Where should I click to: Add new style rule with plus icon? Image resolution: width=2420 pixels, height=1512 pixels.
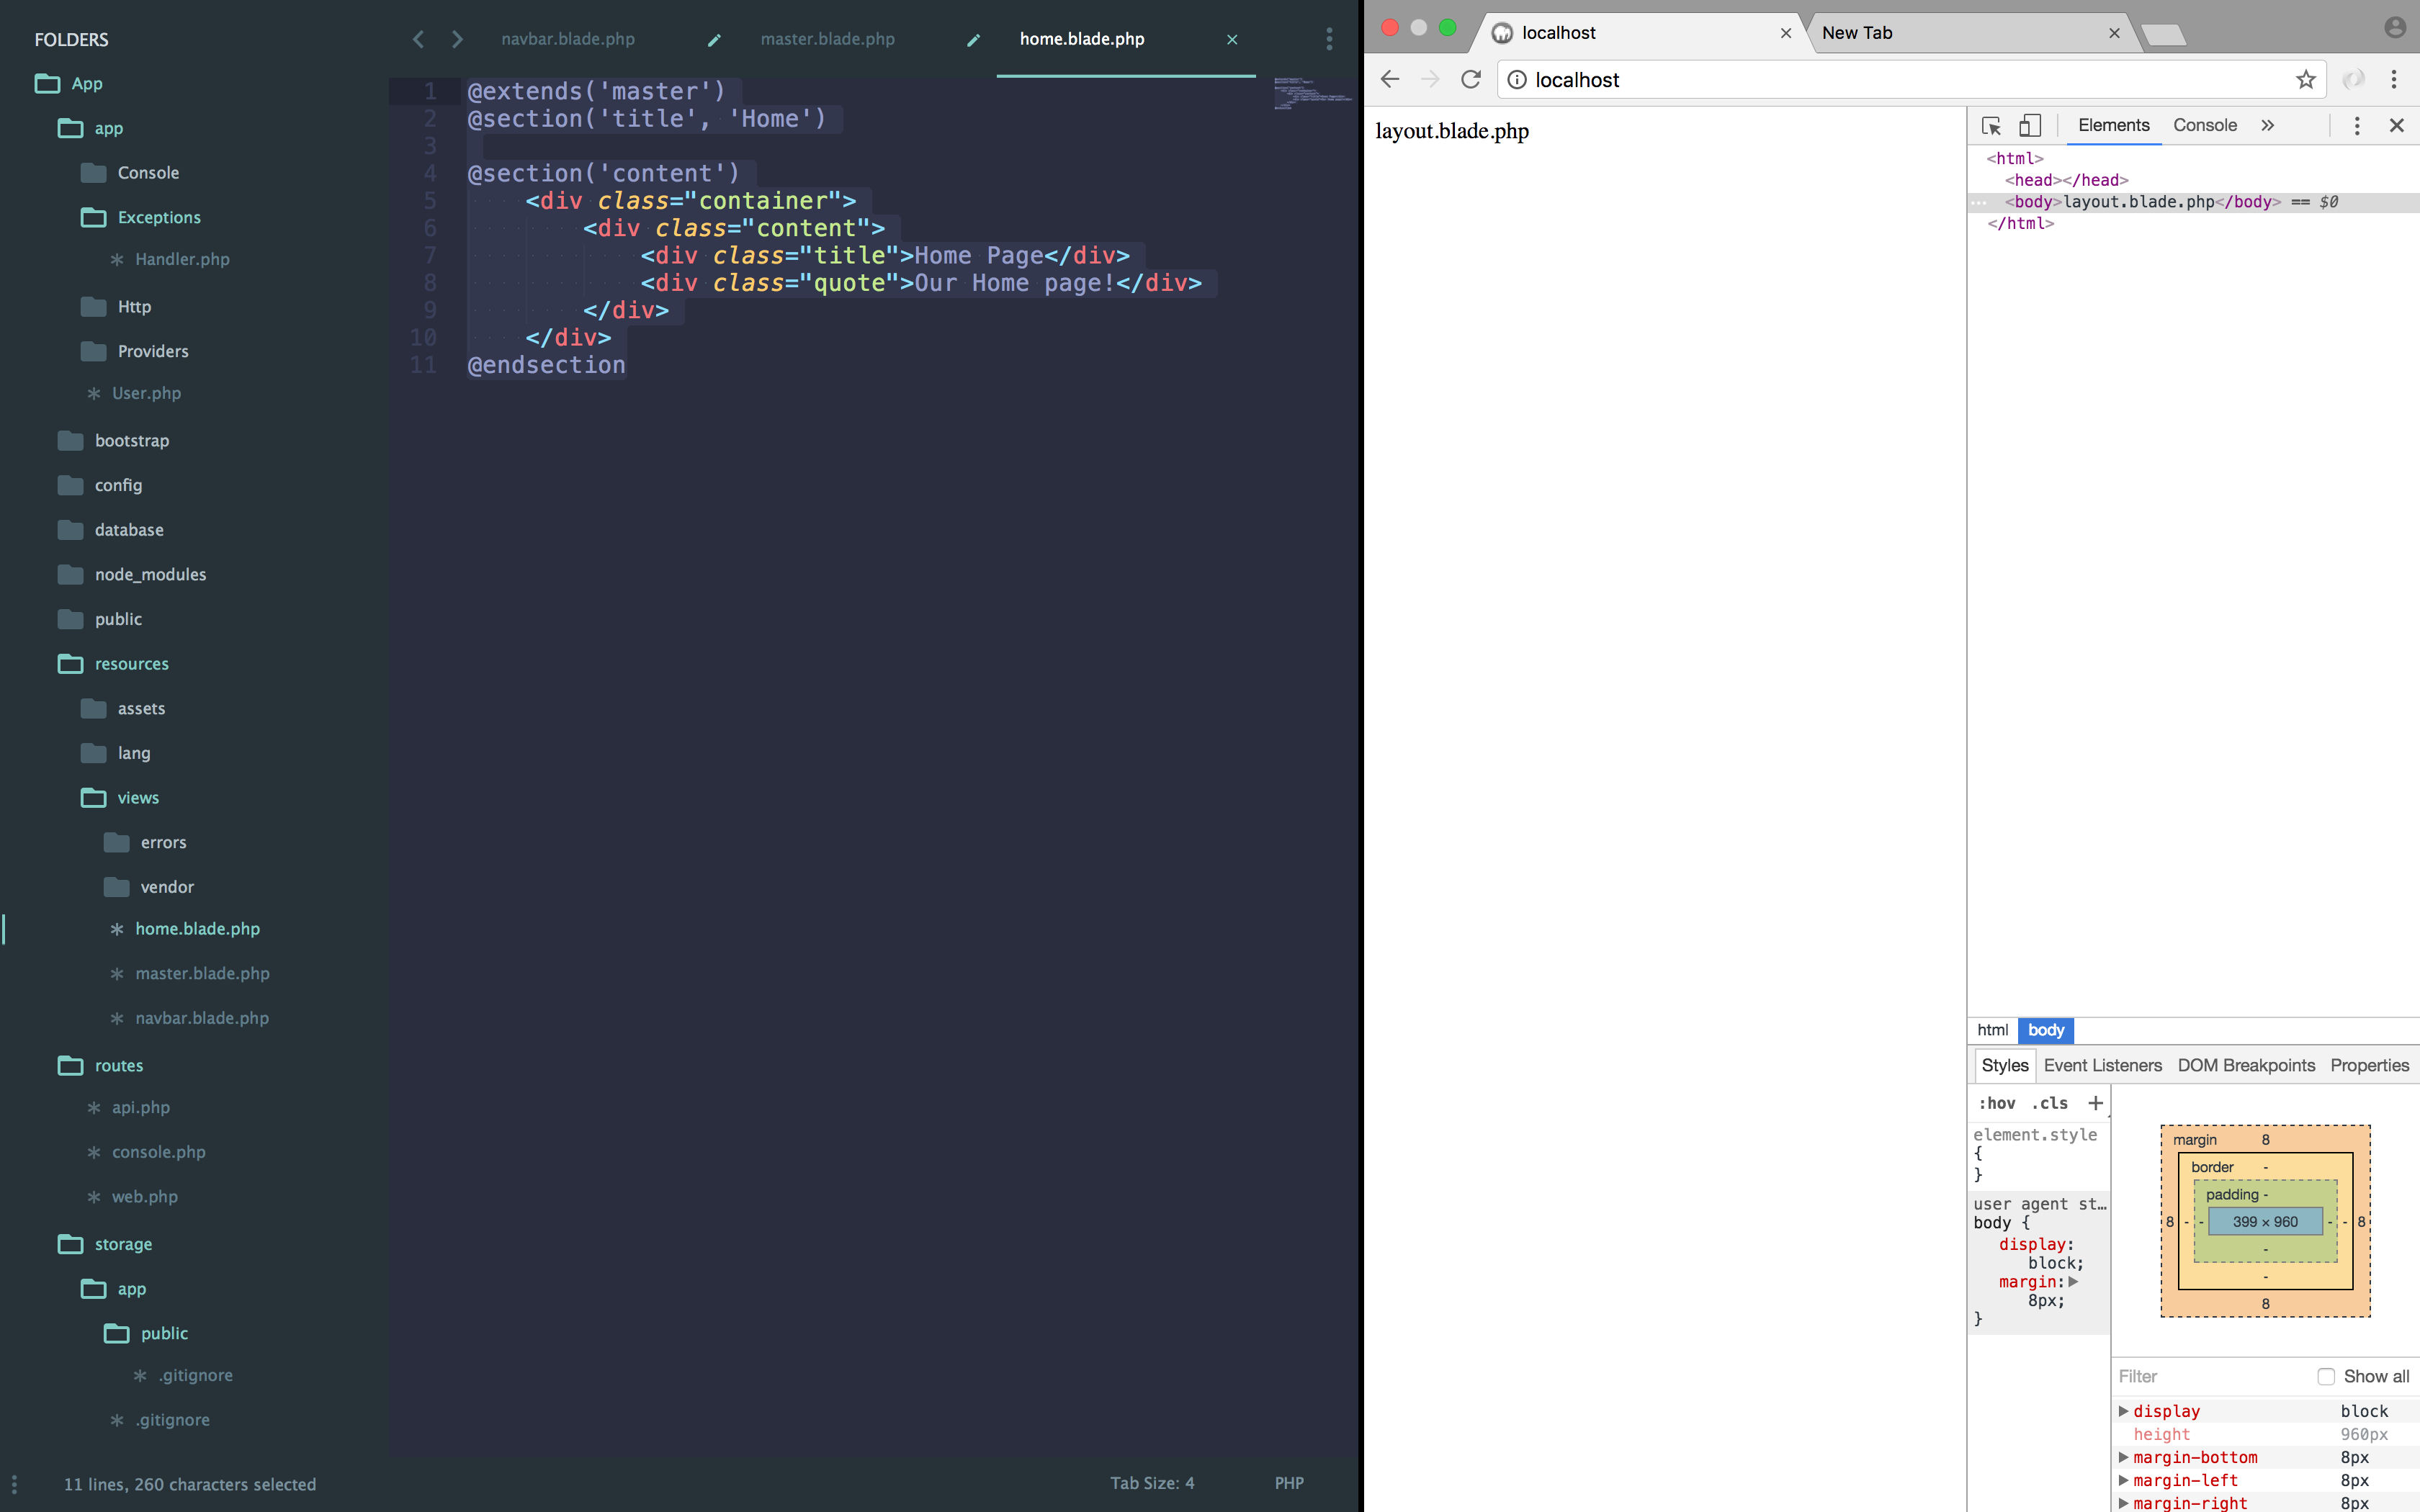click(x=2096, y=1103)
